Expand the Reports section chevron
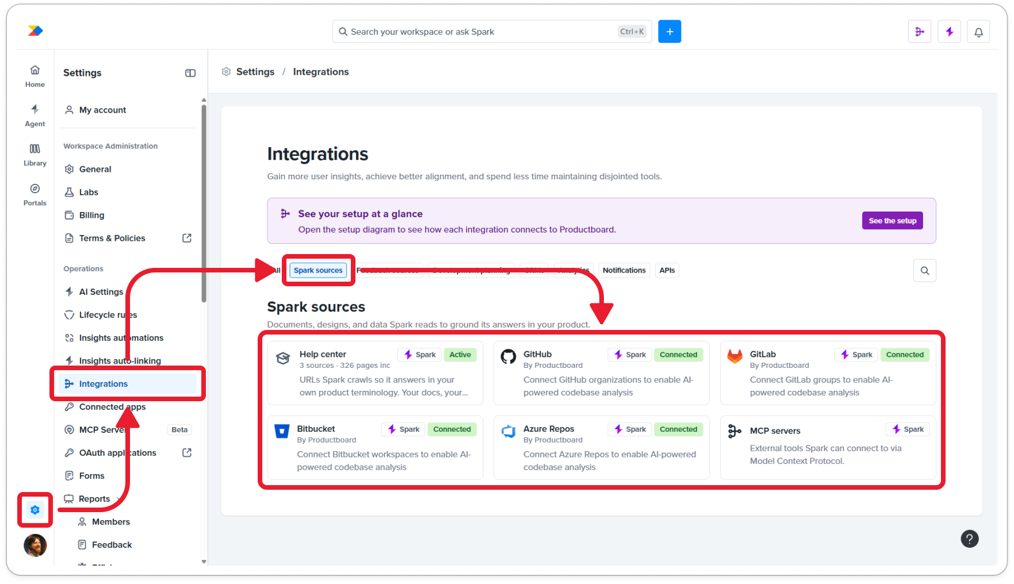The width and height of the screenshot is (1014, 584). [118, 499]
